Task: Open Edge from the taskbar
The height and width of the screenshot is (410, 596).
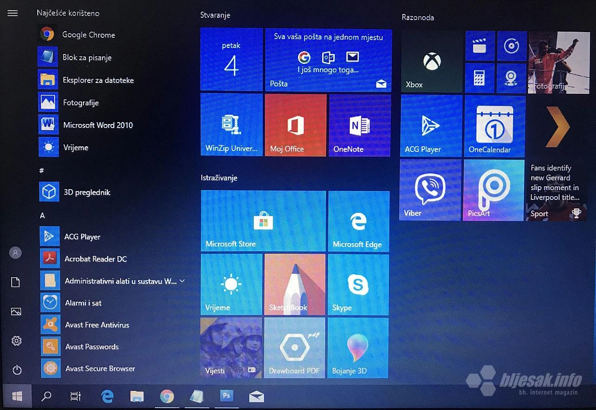Action: (x=107, y=396)
